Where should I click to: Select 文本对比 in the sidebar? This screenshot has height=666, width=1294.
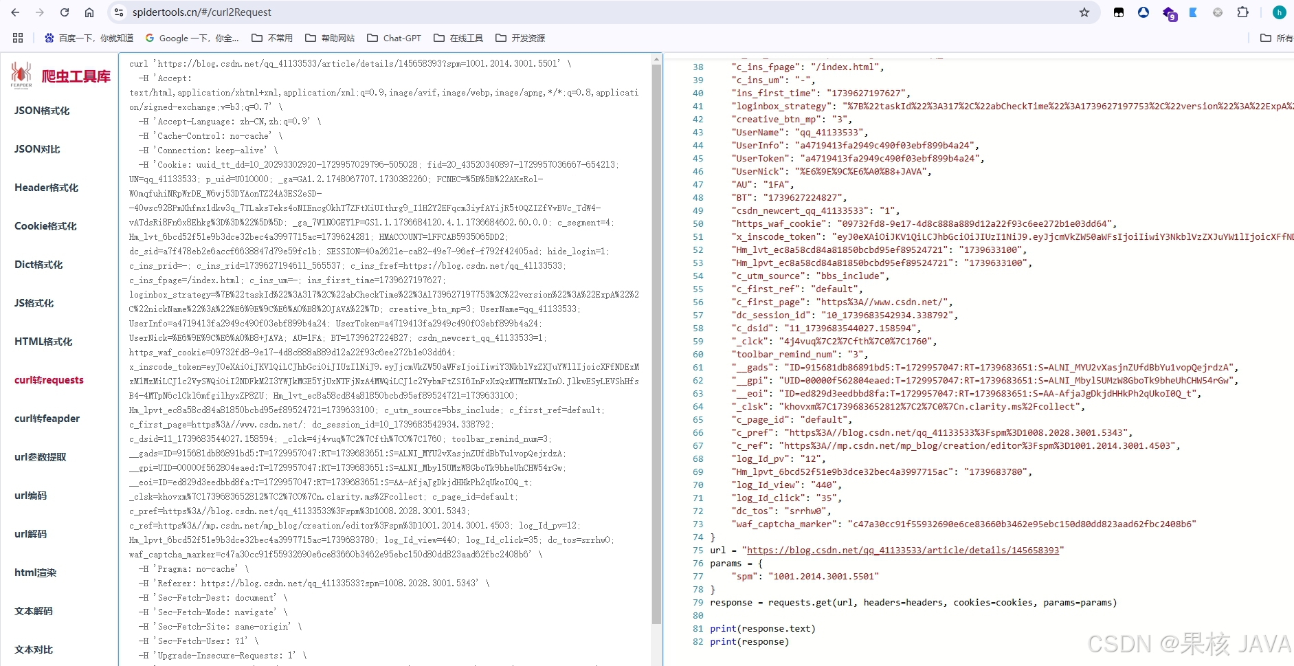34,650
